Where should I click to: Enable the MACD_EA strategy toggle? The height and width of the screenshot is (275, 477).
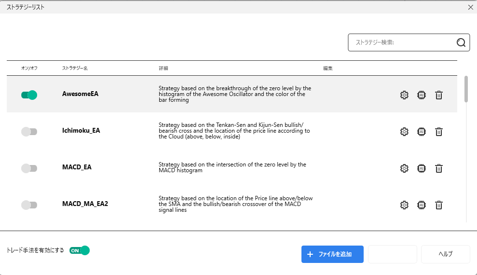click(x=29, y=168)
